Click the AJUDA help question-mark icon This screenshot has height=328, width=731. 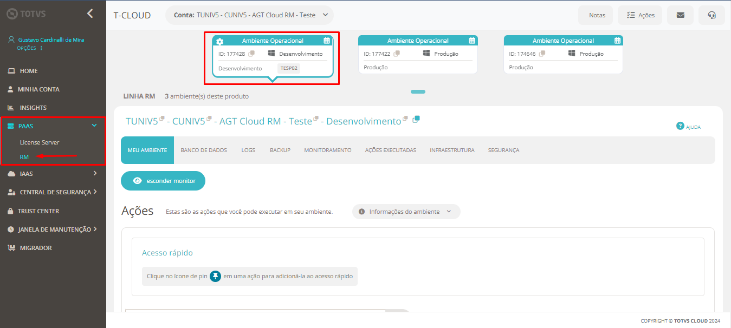click(x=680, y=126)
